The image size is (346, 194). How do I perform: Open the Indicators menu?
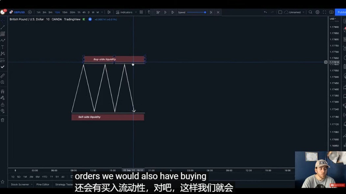click(x=124, y=12)
